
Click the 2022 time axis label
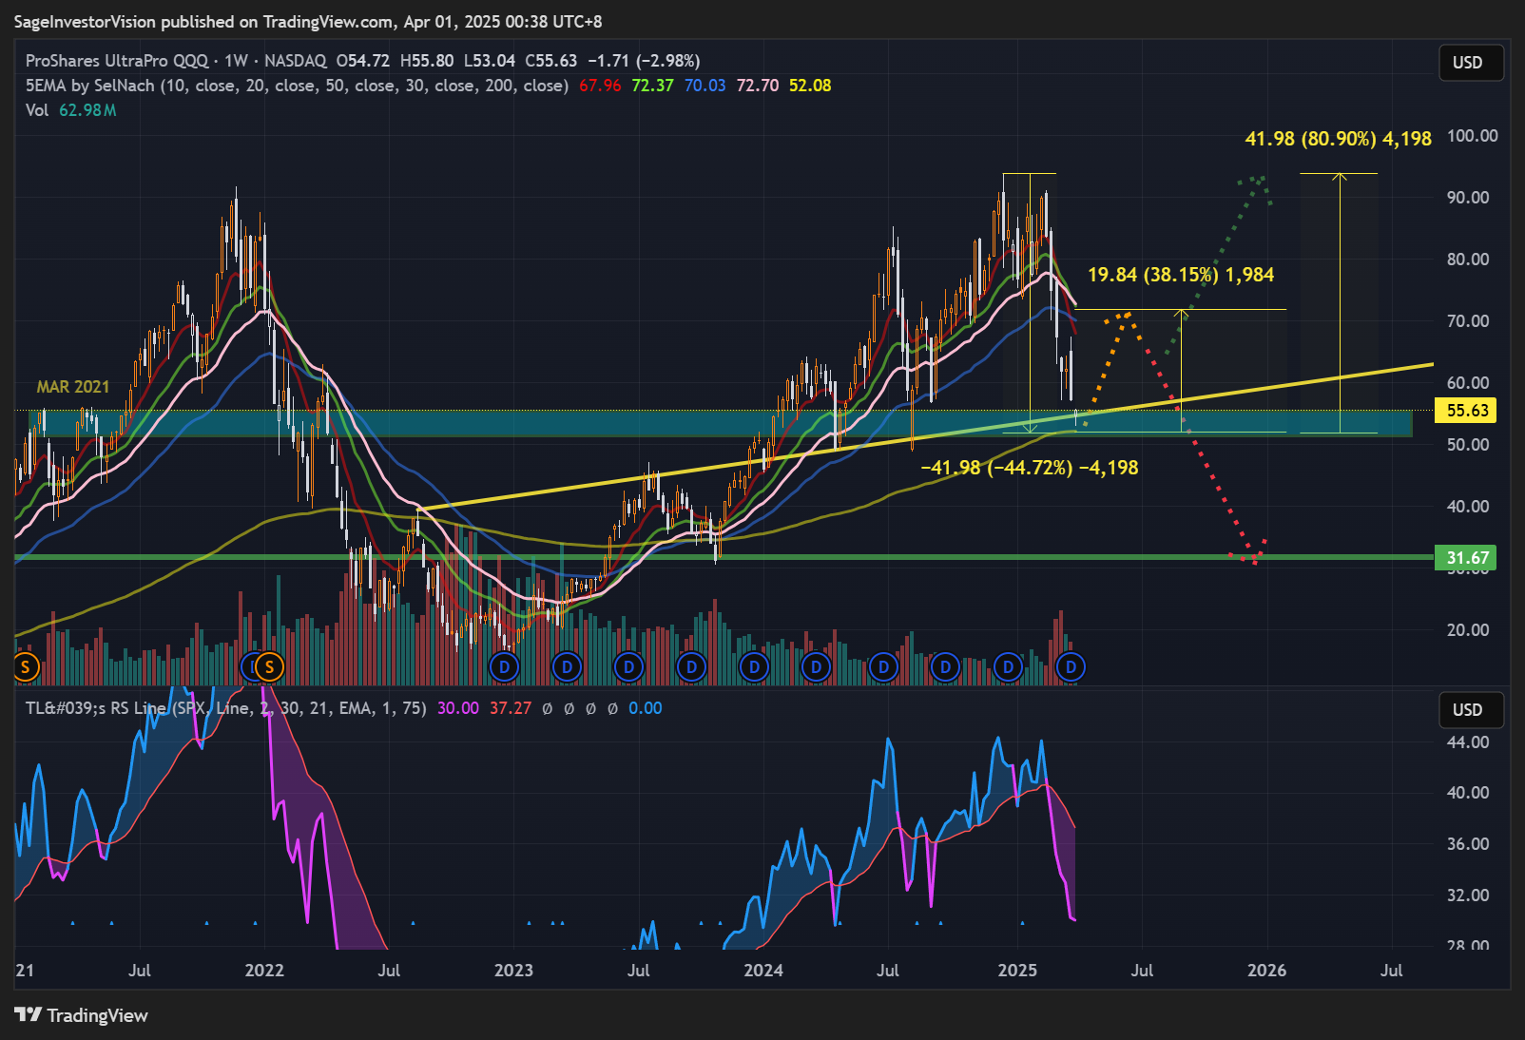[x=264, y=971]
